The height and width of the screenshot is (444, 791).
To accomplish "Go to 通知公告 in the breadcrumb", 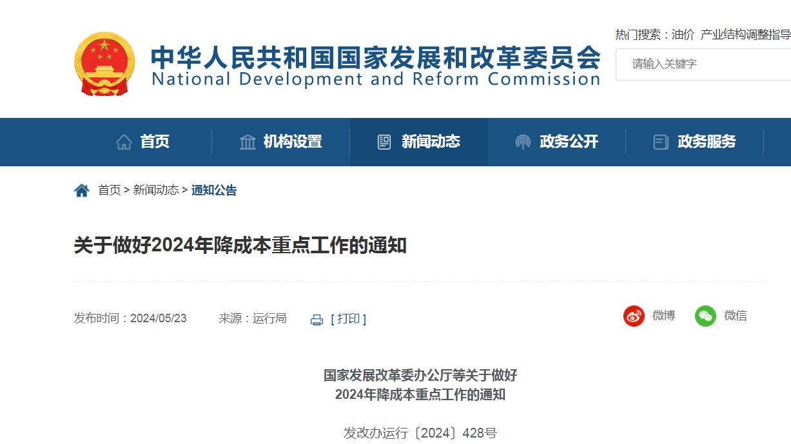I will [214, 190].
